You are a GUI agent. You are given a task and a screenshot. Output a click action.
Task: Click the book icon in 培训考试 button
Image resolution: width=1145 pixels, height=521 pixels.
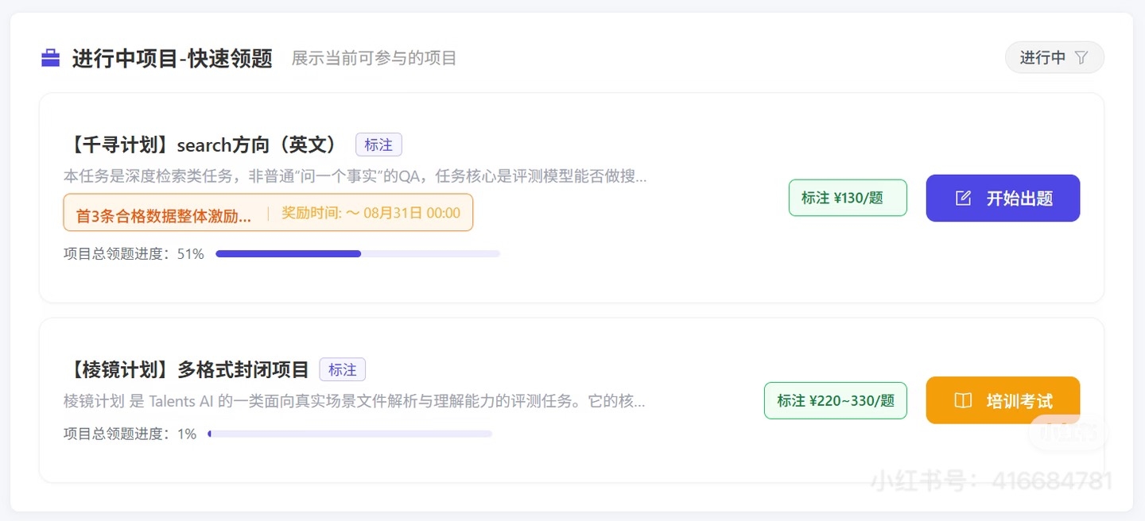click(x=963, y=400)
